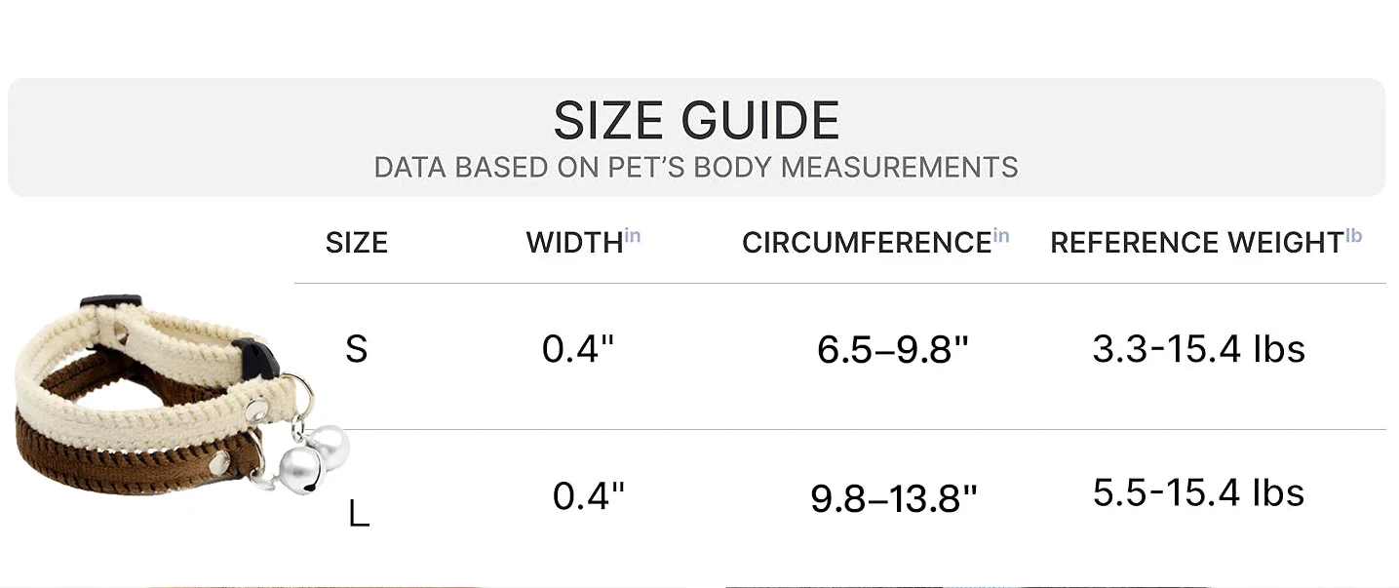Click the 3.3-15.4 lbs reference weight
This screenshot has height=588, width=1399.
(1198, 348)
